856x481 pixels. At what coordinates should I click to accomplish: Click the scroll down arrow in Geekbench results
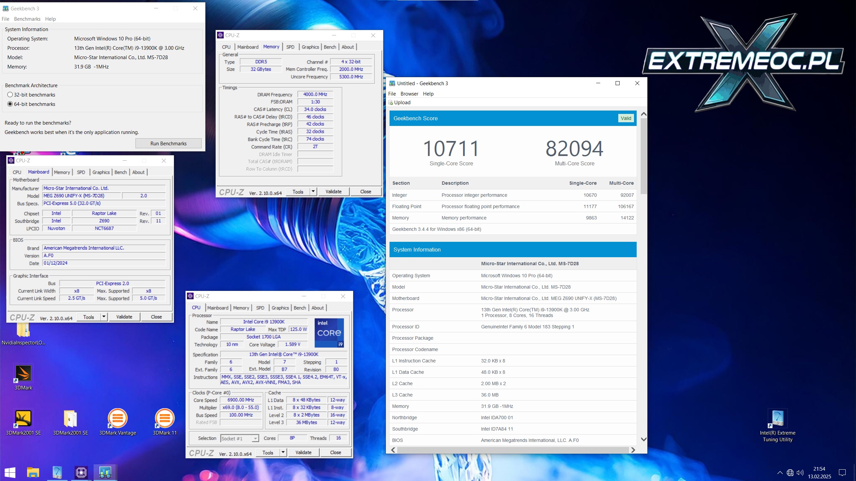pos(644,440)
